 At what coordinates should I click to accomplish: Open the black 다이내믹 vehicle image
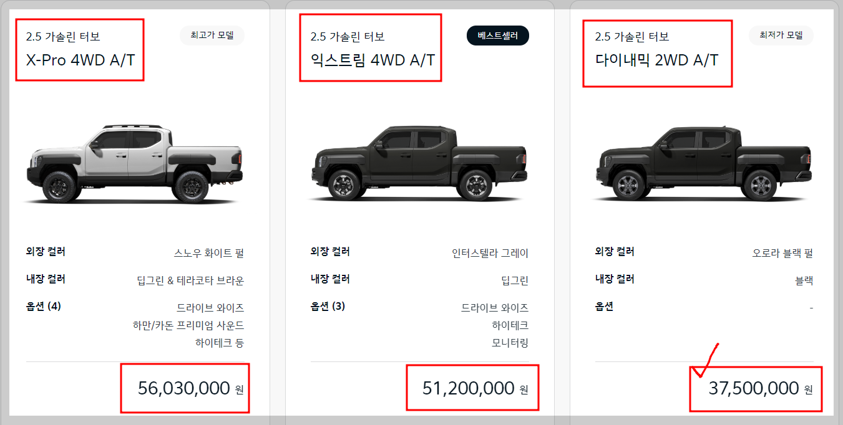point(702,162)
